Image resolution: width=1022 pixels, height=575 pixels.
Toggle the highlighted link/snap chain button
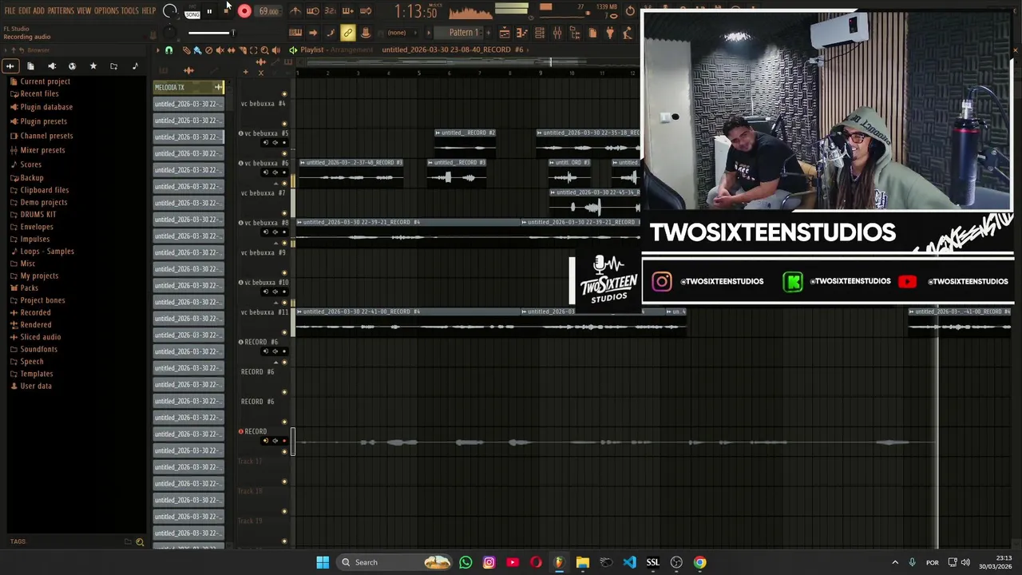(347, 33)
